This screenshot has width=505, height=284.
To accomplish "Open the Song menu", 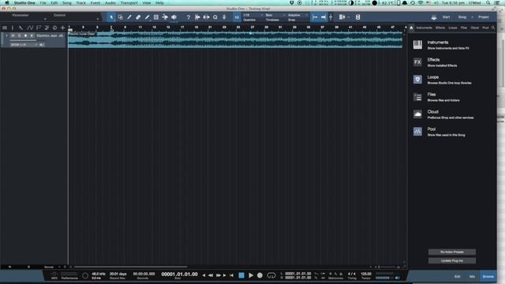I will coord(66,3).
